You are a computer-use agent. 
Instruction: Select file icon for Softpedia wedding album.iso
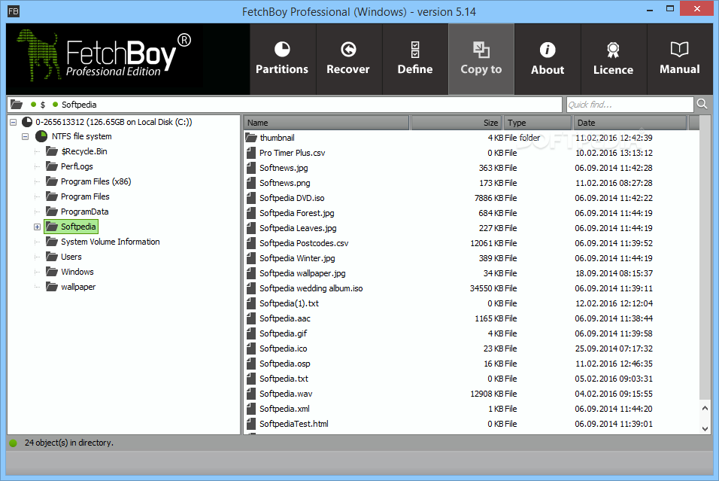[x=251, y=288]
